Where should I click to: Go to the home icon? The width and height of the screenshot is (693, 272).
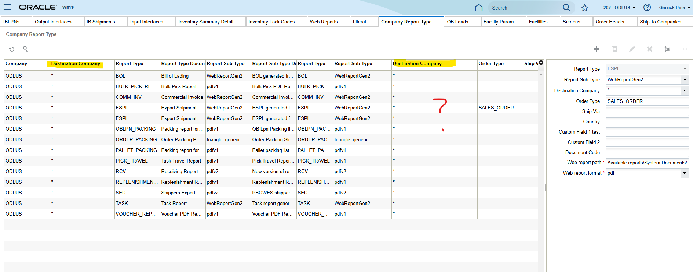click(x=478, y=8)
